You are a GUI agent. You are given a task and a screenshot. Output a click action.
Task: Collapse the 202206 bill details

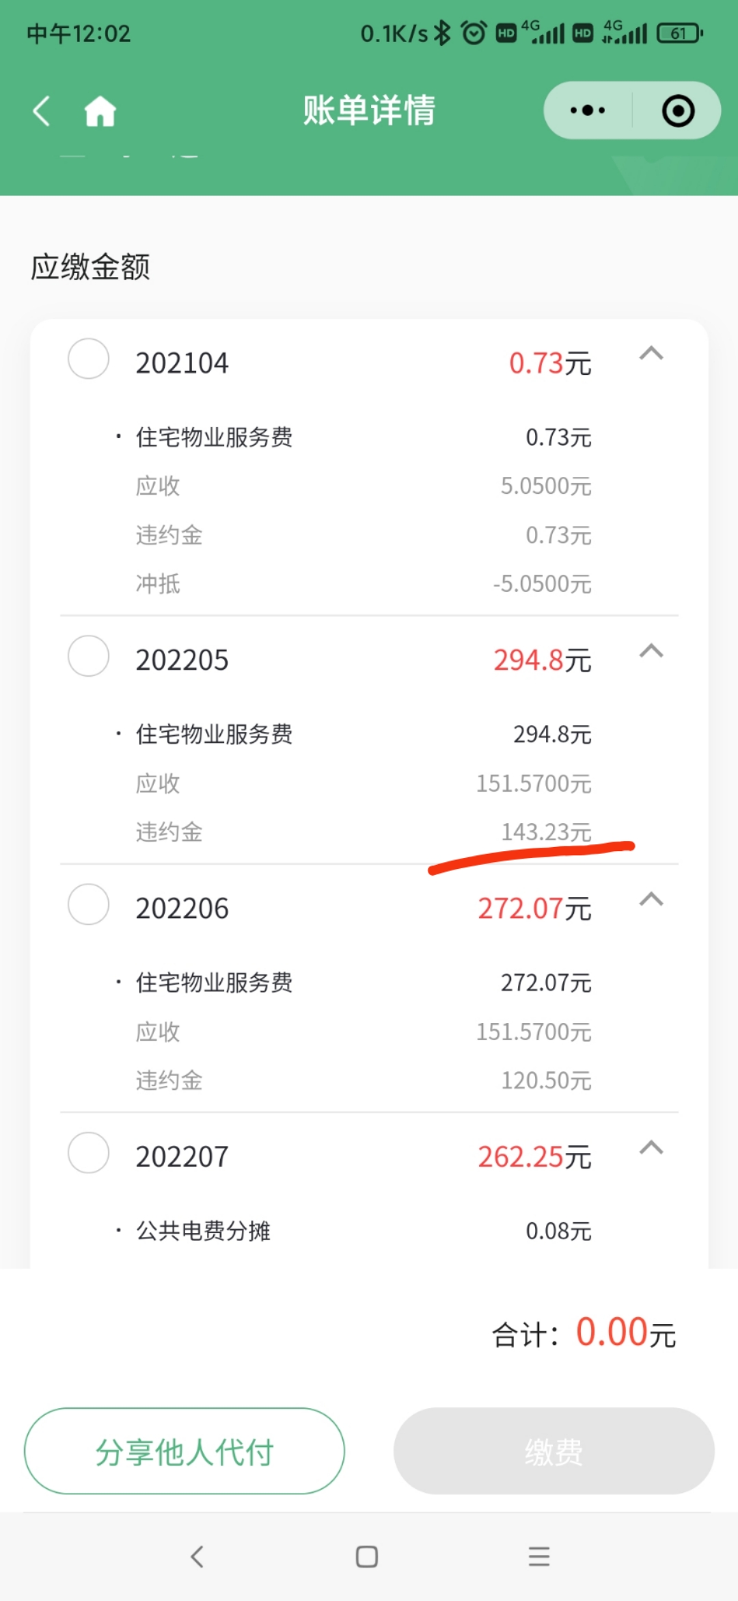[x=651, y=899]
